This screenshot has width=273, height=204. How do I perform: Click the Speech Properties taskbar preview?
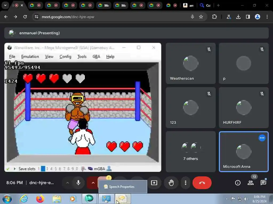123,187
